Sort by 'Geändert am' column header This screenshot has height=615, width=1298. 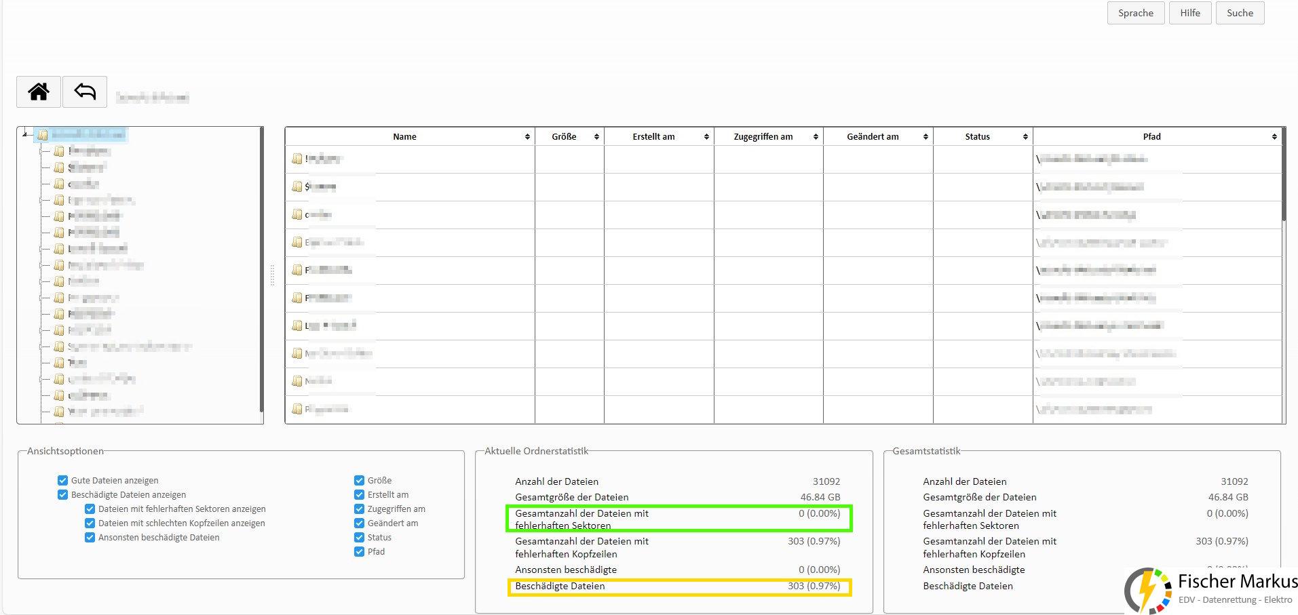(x=873, y=137)
